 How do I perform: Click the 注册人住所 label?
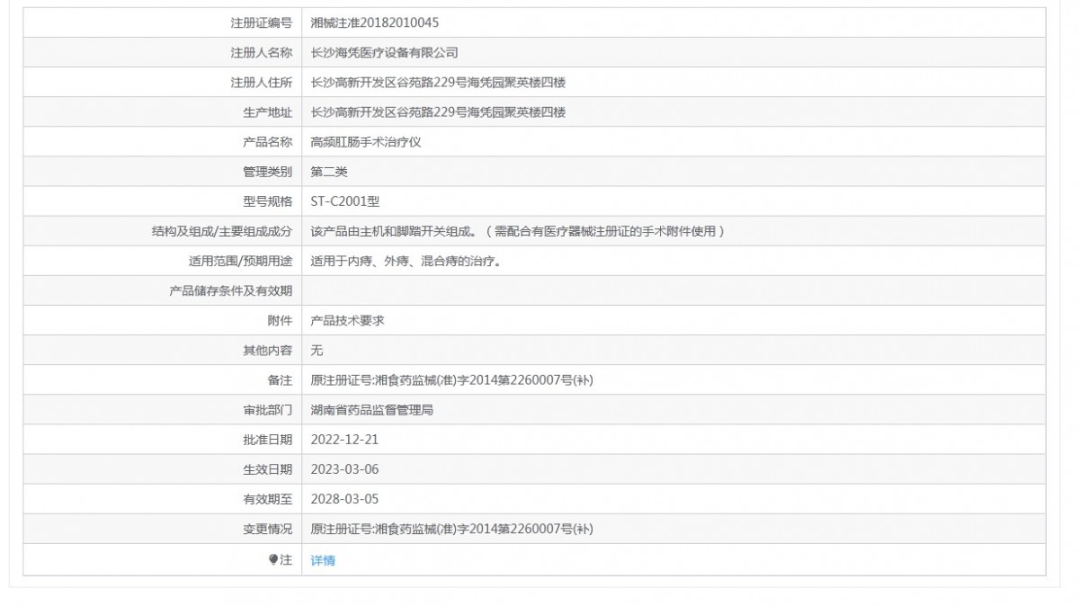tap(262, 83)
